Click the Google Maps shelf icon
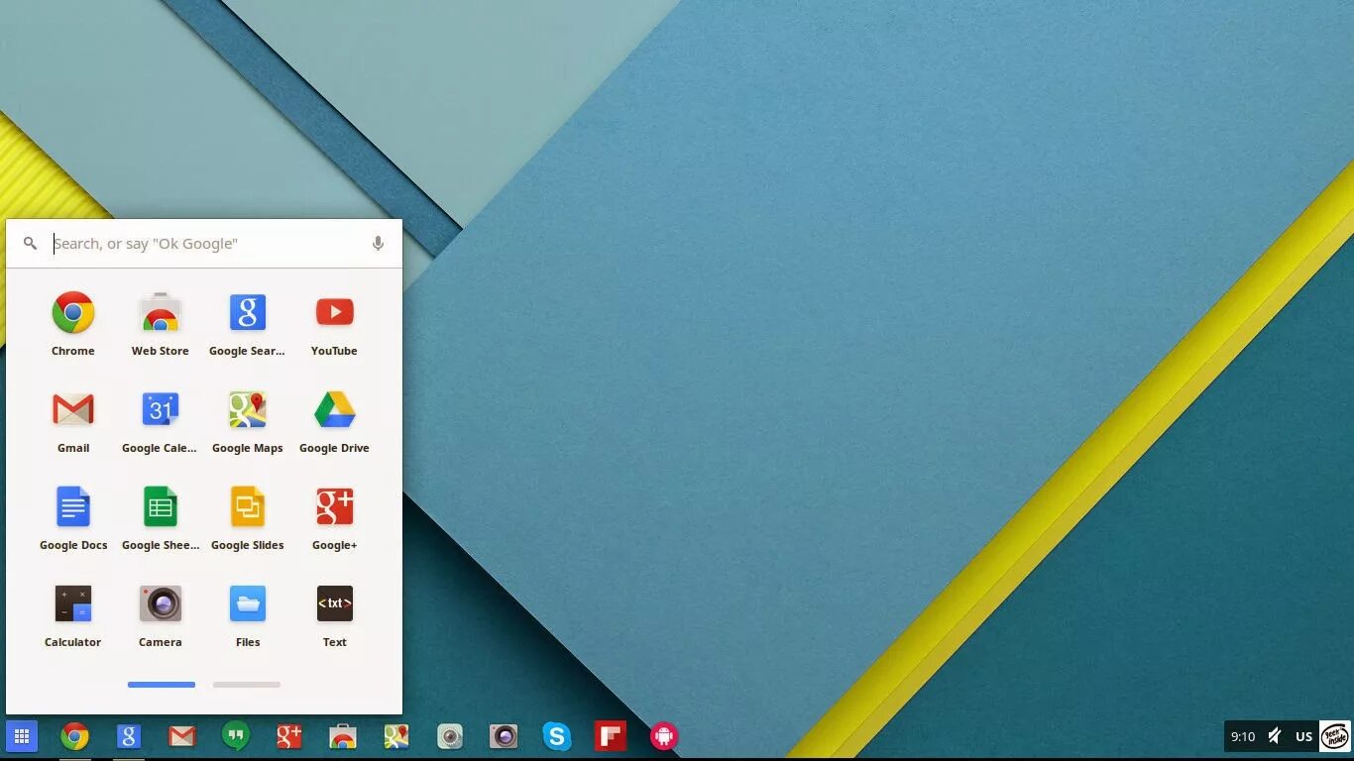 [396, 736]
